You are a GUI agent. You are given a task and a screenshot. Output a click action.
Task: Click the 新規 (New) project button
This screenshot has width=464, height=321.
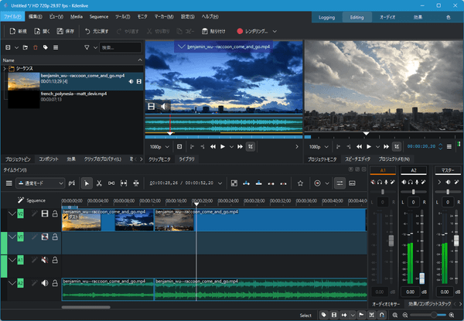pyautogui.click(x=18, y=31)
